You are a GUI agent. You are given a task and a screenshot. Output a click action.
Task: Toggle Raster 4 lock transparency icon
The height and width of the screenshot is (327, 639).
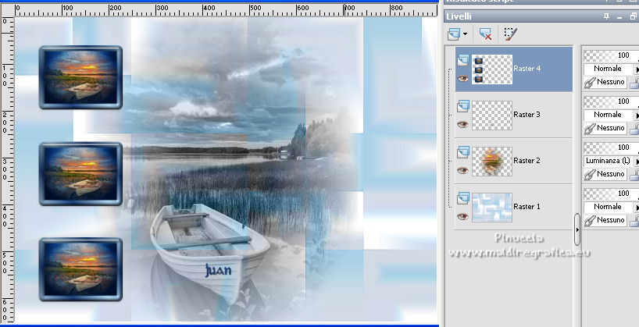click(x=634, y=84)
